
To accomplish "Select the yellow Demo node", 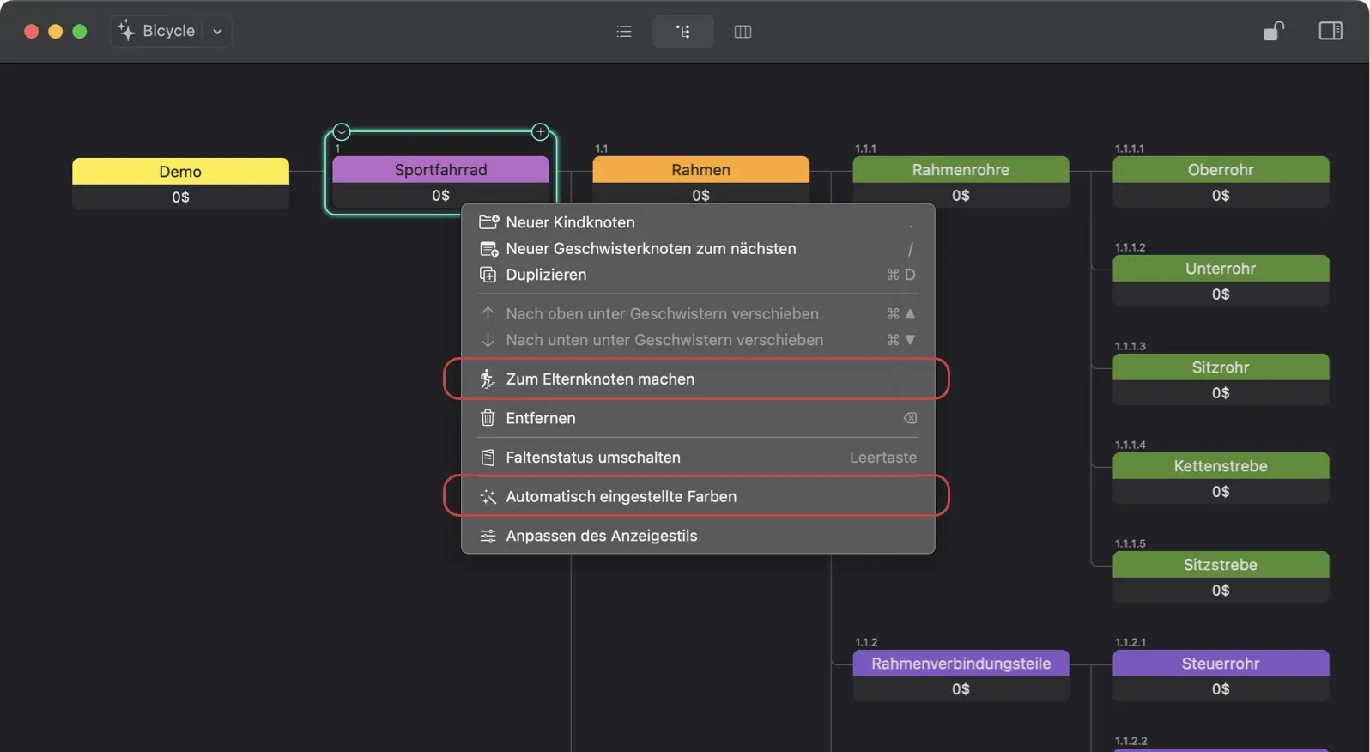I will coord(180,172).
